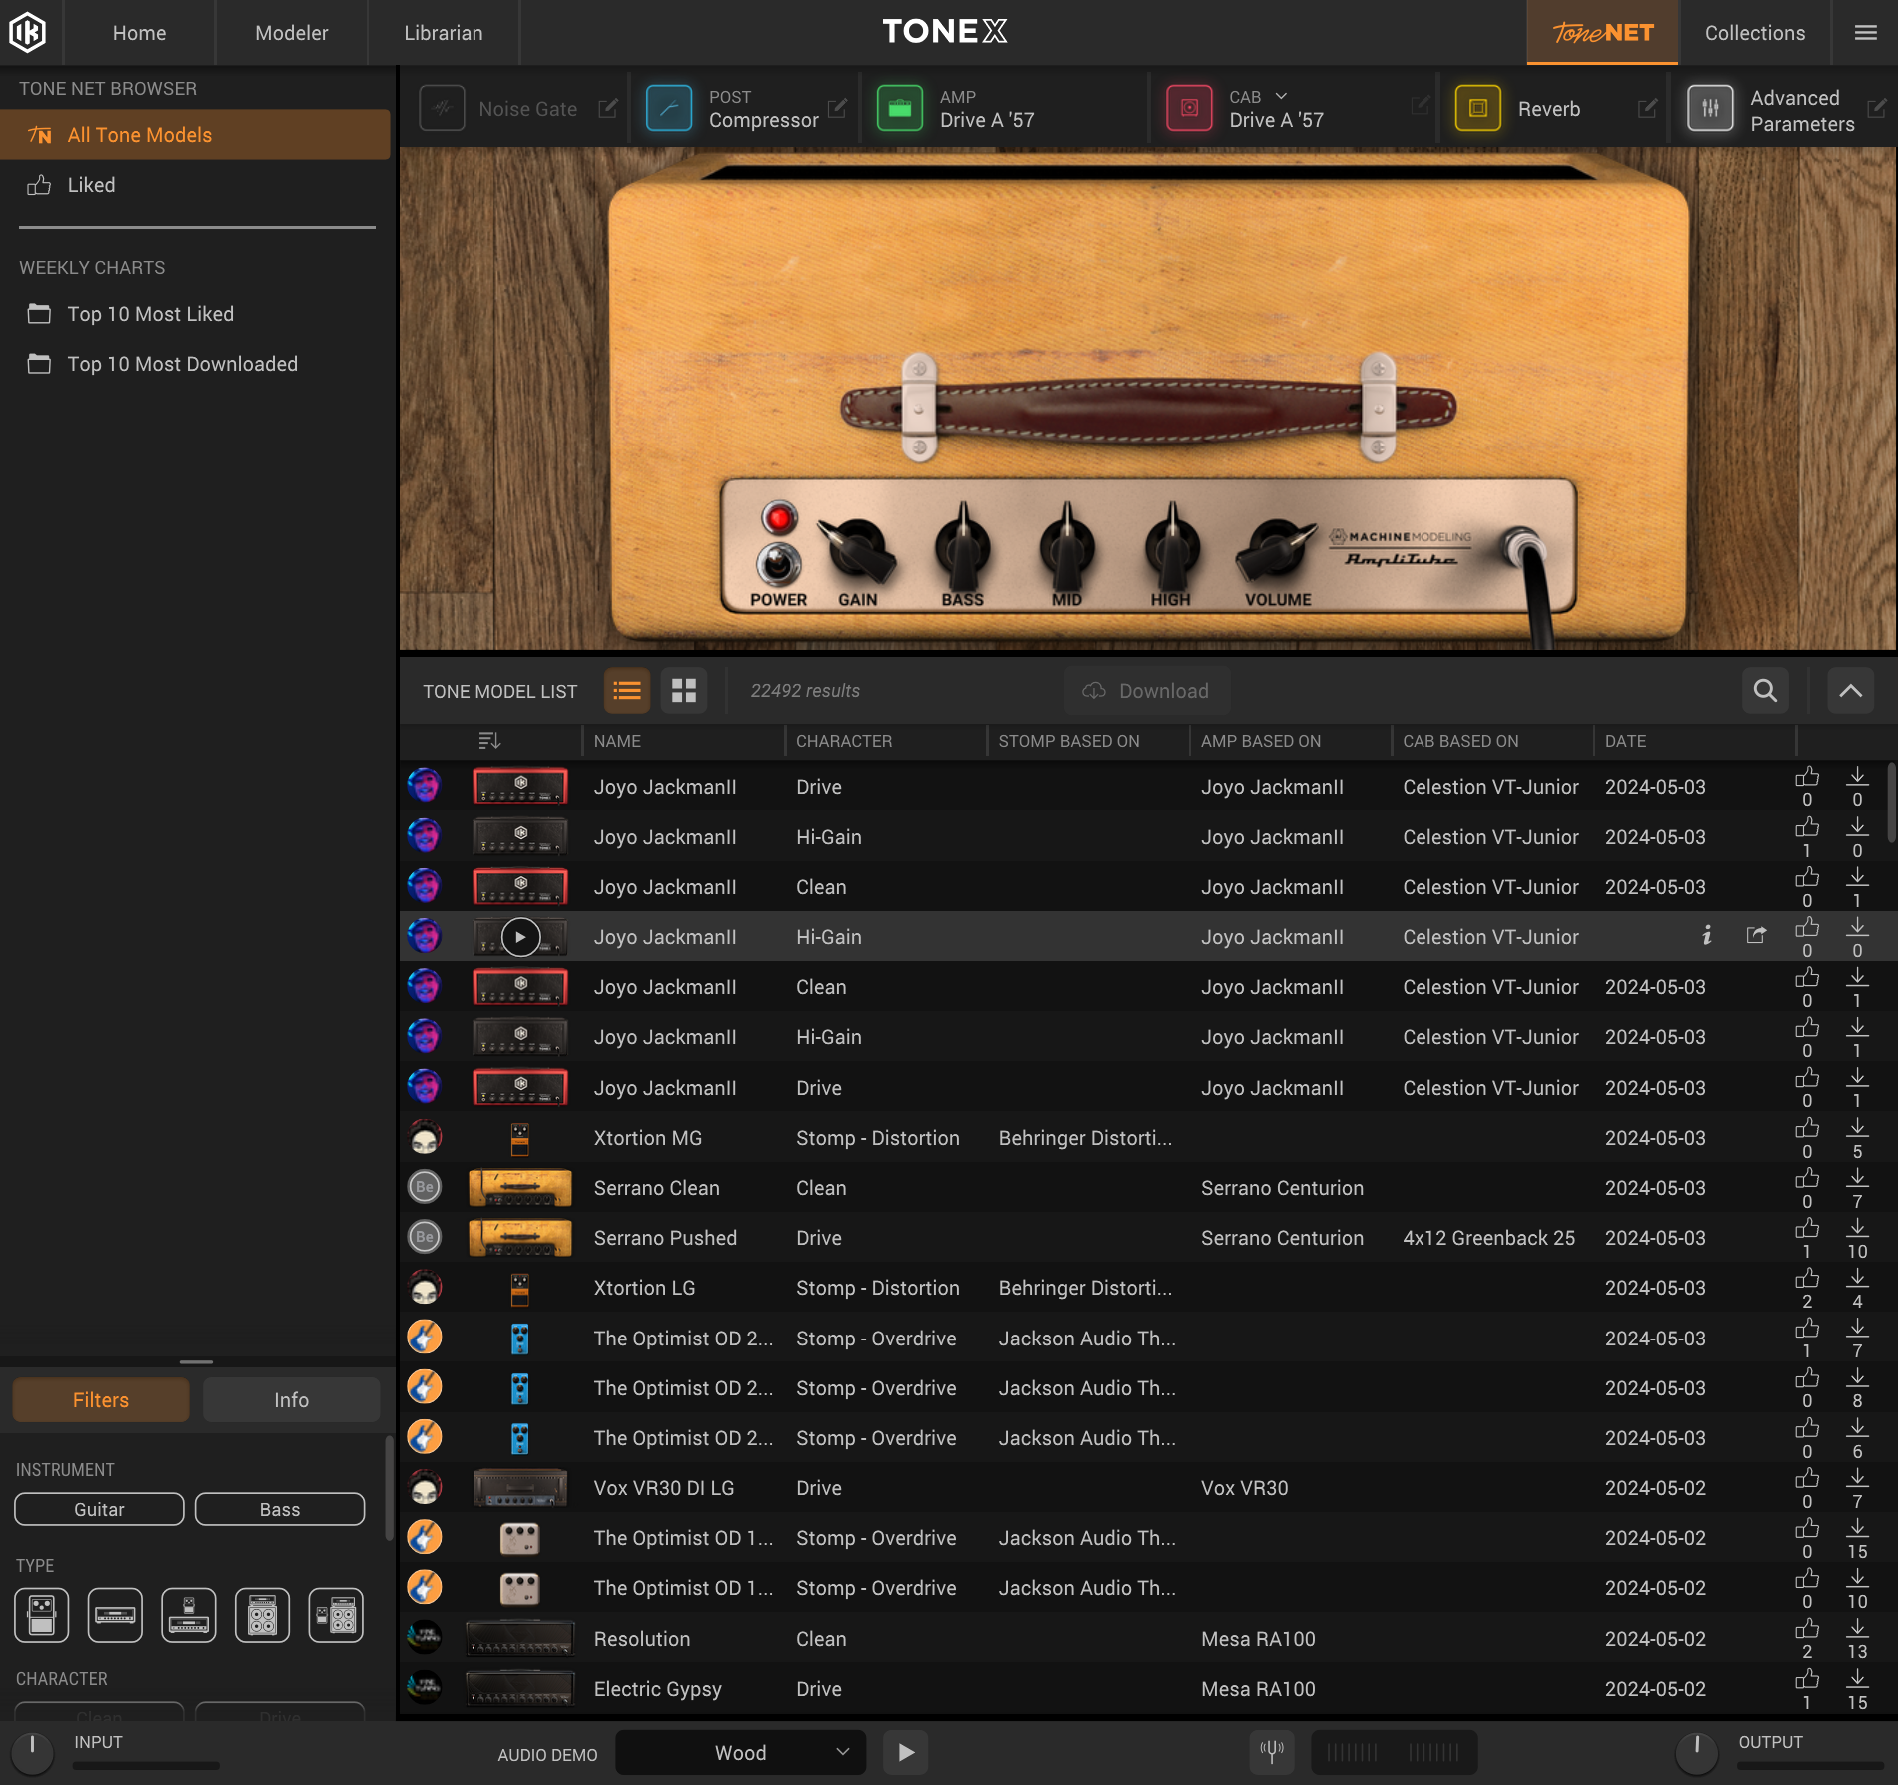Go to the Librarian section
The width and height of the screenshot is (1898, 1785).
coord(443,32)
